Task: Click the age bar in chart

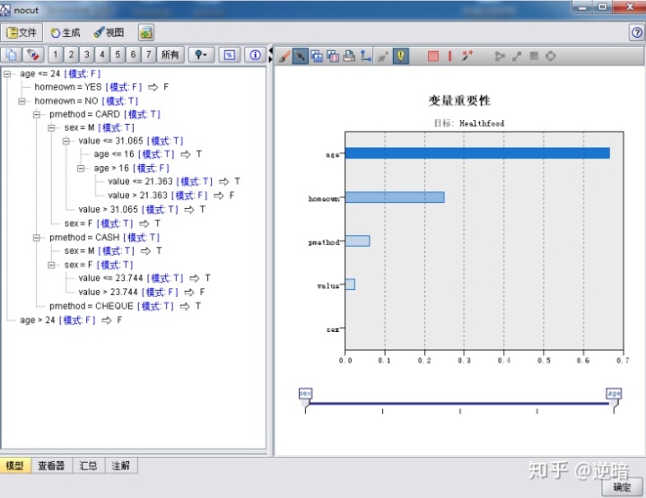Action: point(477,153)
